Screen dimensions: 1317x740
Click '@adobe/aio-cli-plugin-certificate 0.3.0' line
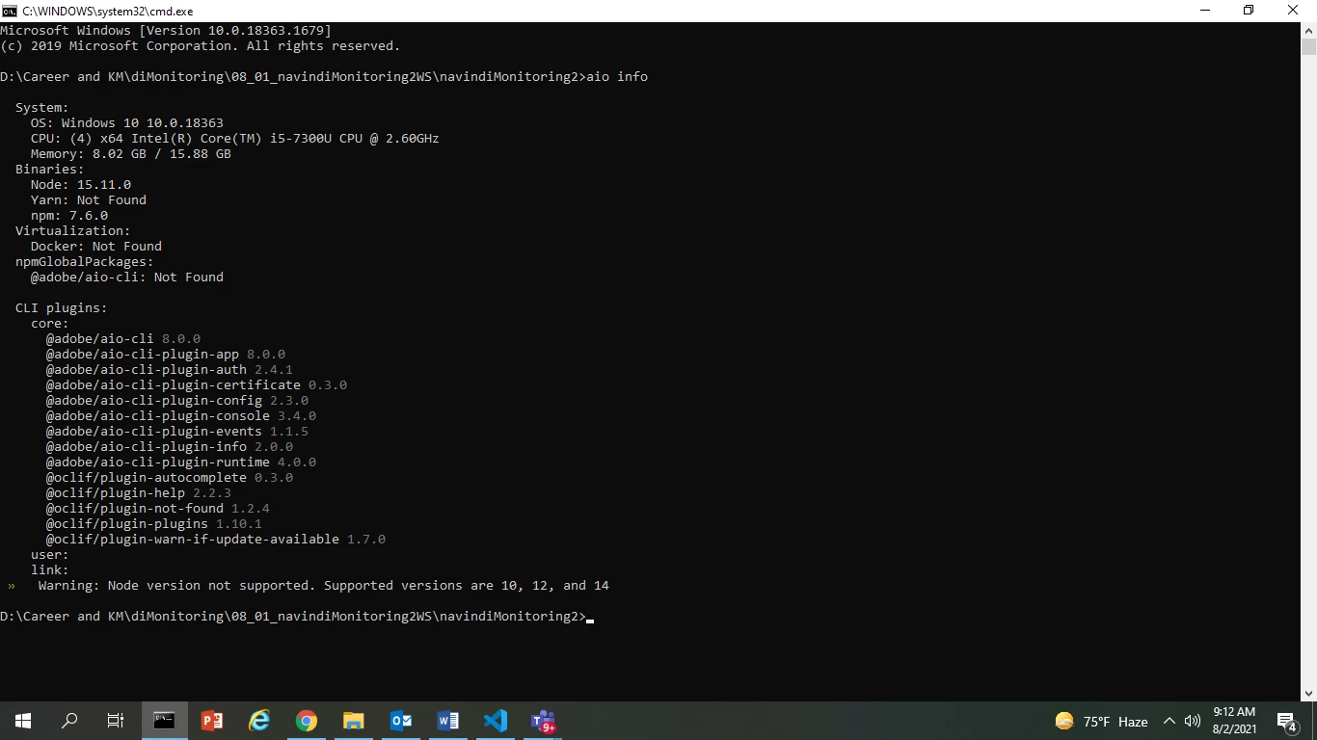point(197,384)
